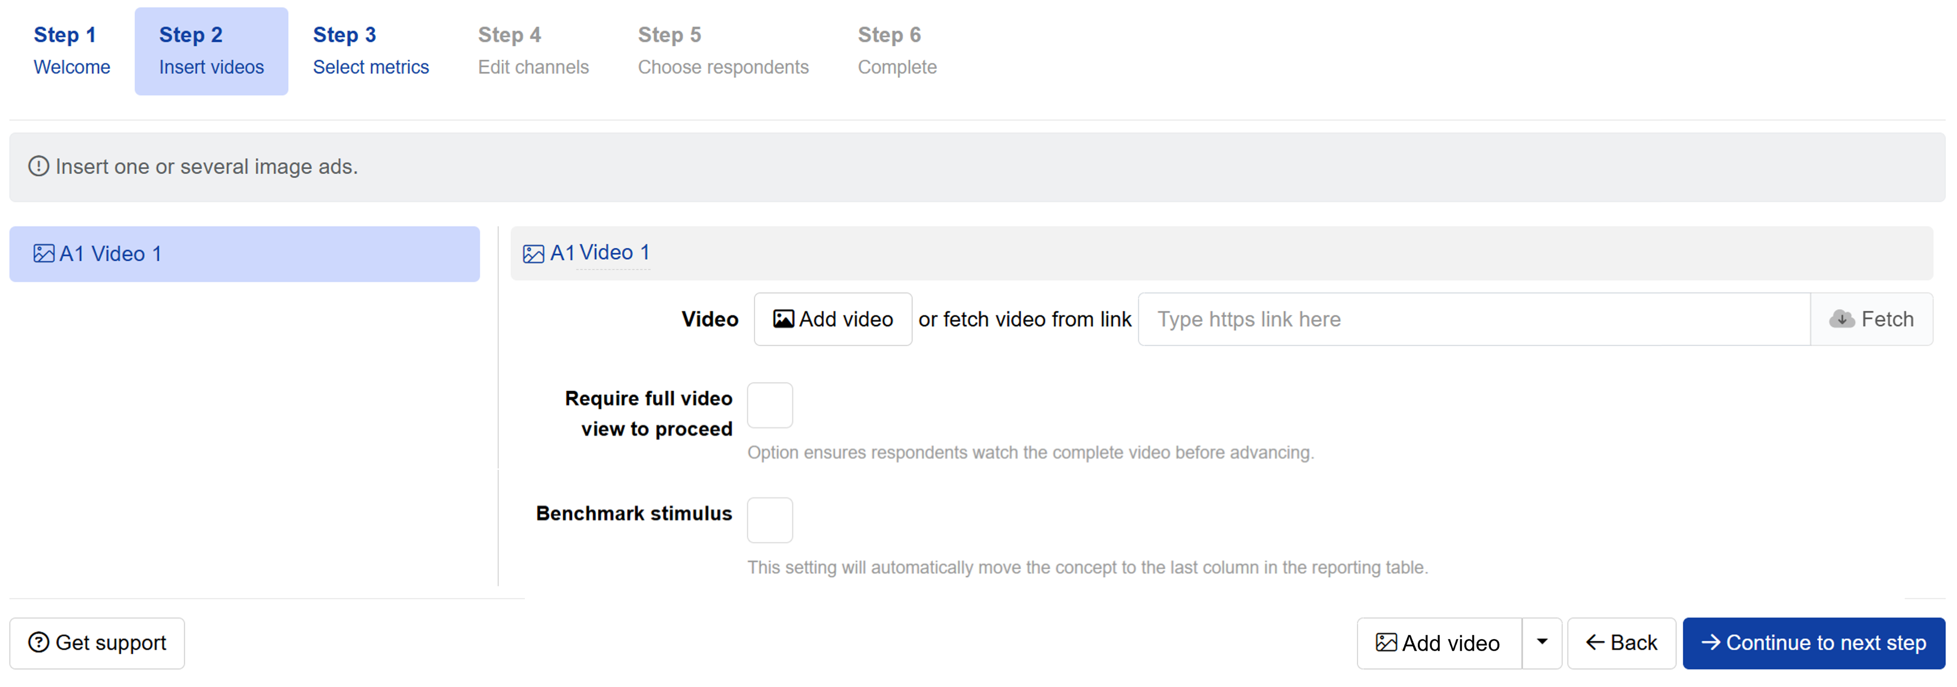
Task: Click the image icon on bottom Add video button
Action: (1386, 643)
